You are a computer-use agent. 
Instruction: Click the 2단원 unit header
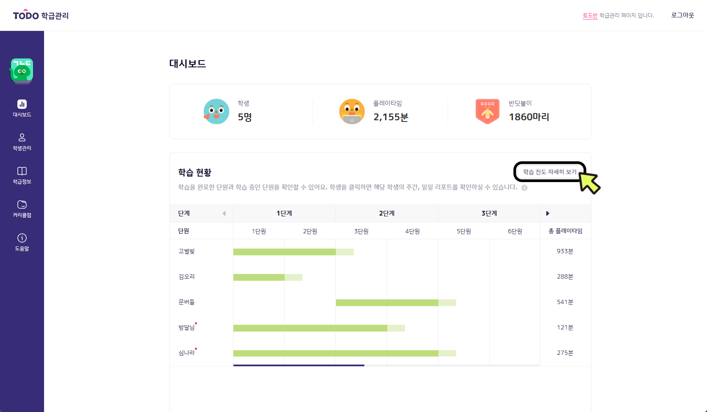[310, 231]
